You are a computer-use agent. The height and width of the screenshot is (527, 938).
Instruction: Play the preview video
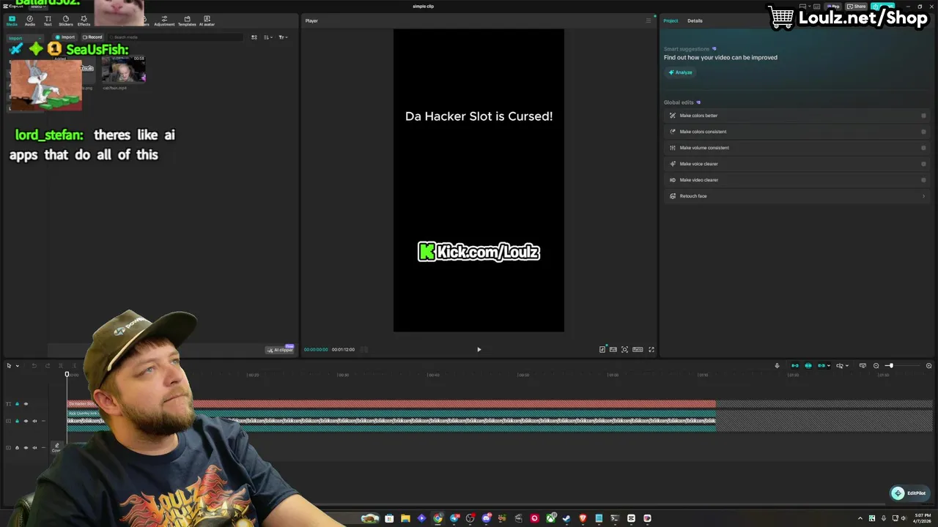click(479, 350)
